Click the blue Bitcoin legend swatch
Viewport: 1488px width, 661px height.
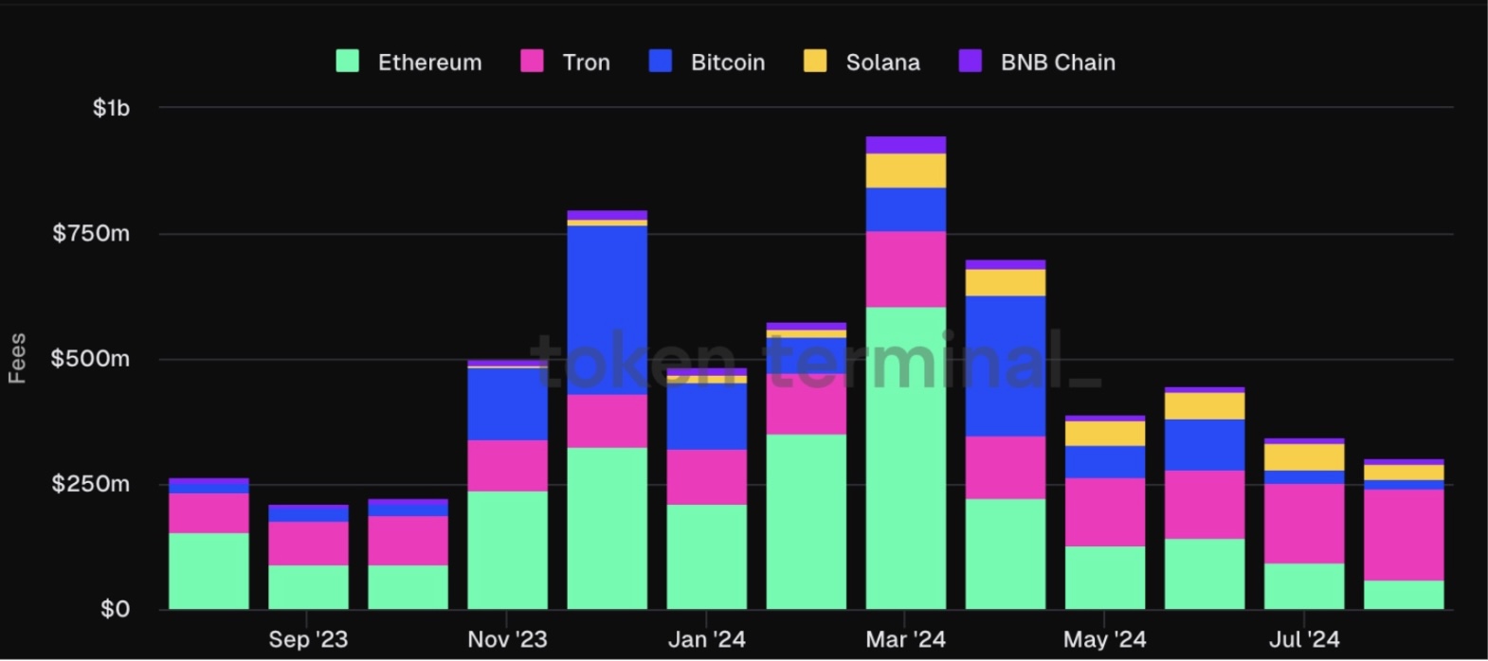[661, 62]
